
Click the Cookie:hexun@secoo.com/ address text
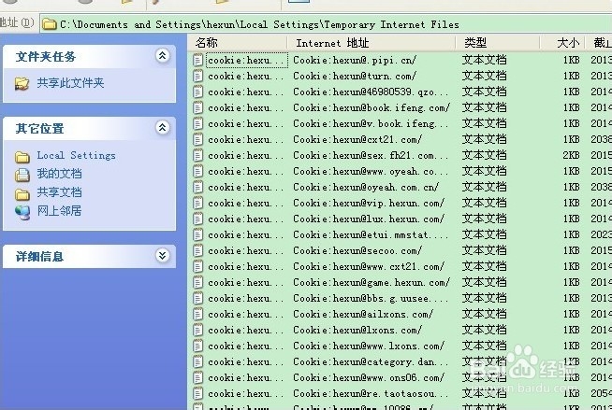pyautogui.click(x=357, y=250)
